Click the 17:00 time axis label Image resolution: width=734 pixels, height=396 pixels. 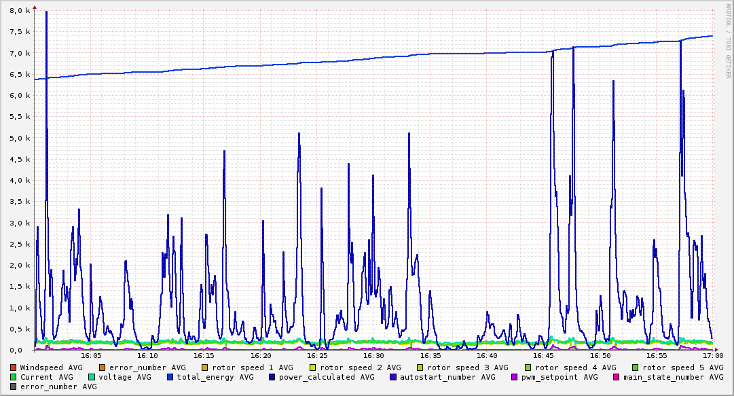tap(714, 356)
